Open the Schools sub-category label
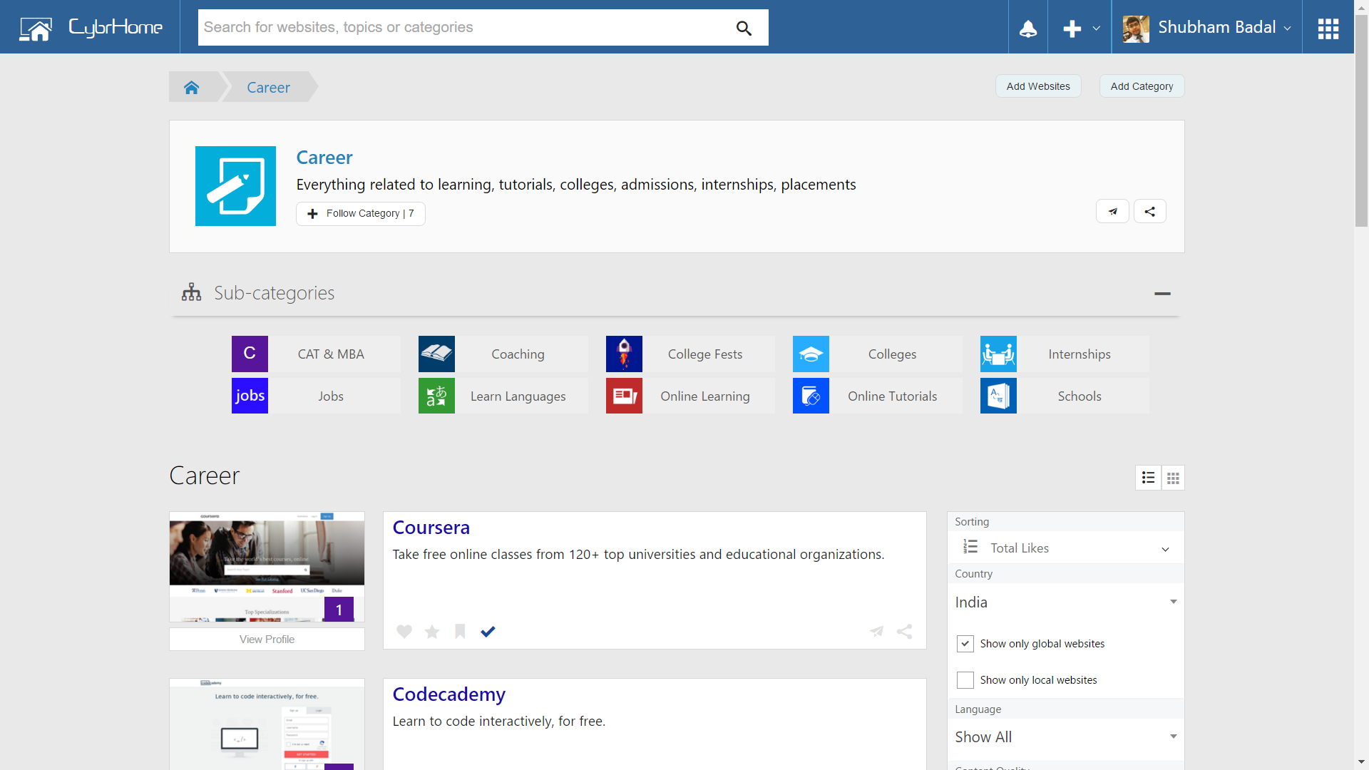The height and width of the screenshot is (770, 1369). click(x=1080, y=396)
